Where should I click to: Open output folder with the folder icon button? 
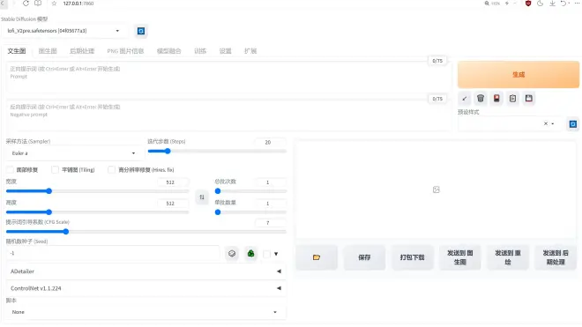(317, 257)
